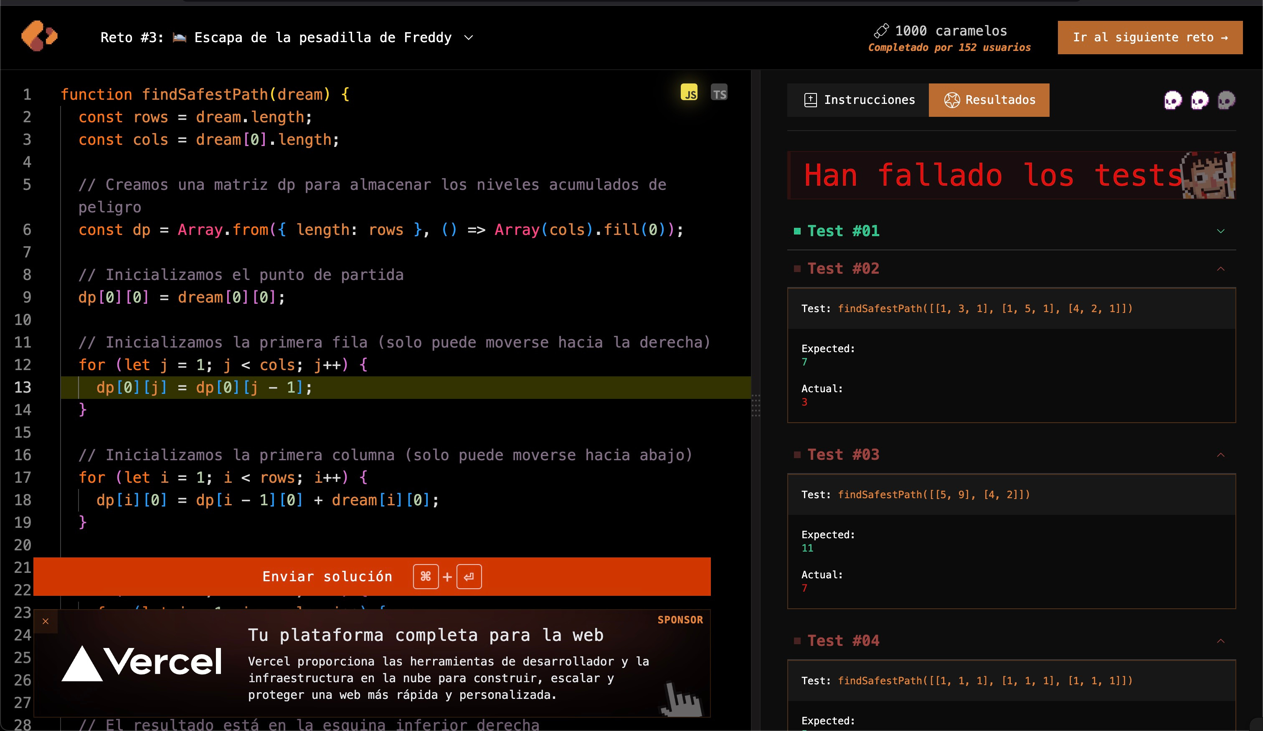Switch editor language to JS

tap(689, 93)
